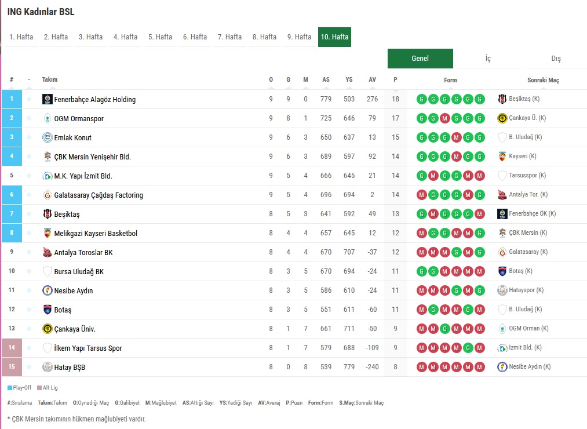Click the Play-Off legend color square
Viewport: 587px width, 429px height.
point(10,388)
